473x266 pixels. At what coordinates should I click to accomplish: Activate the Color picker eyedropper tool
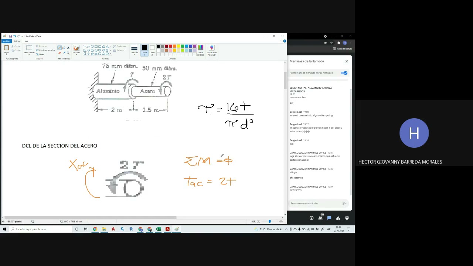tap(64, 53)
